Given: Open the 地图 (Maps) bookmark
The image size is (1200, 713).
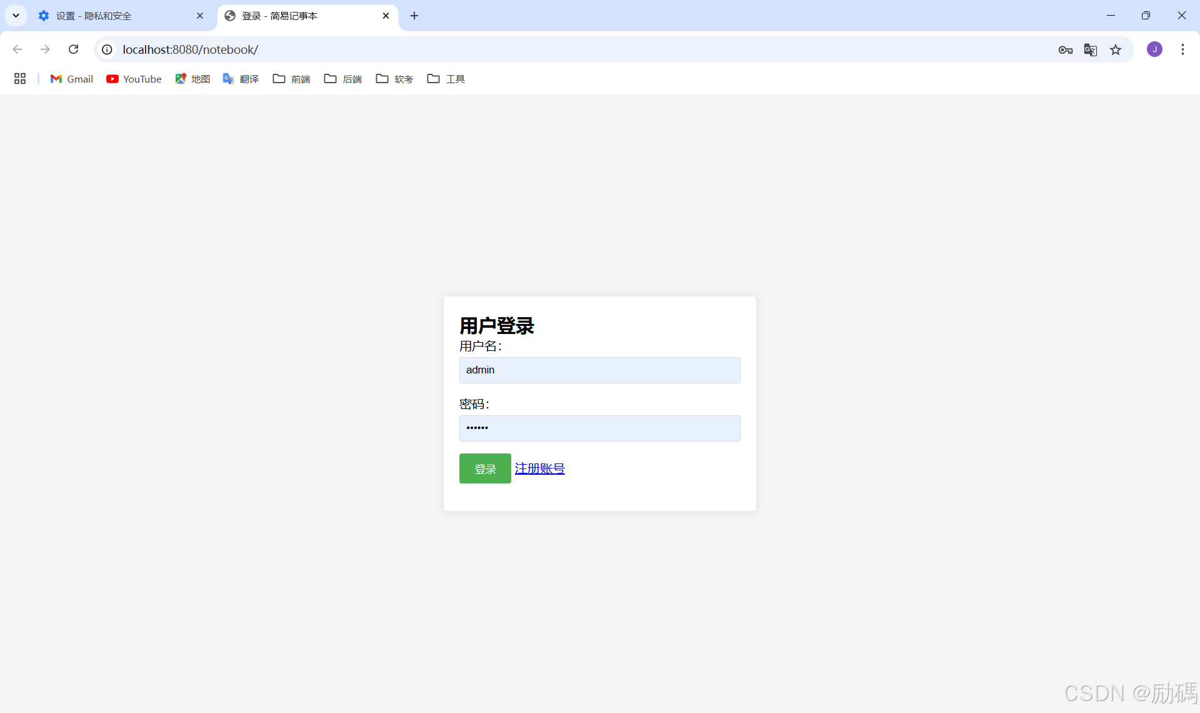Looking at the screenshot, I should (x=192, y=79).
